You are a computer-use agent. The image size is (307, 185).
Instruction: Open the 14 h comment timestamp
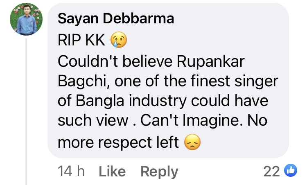click(71, 172)
